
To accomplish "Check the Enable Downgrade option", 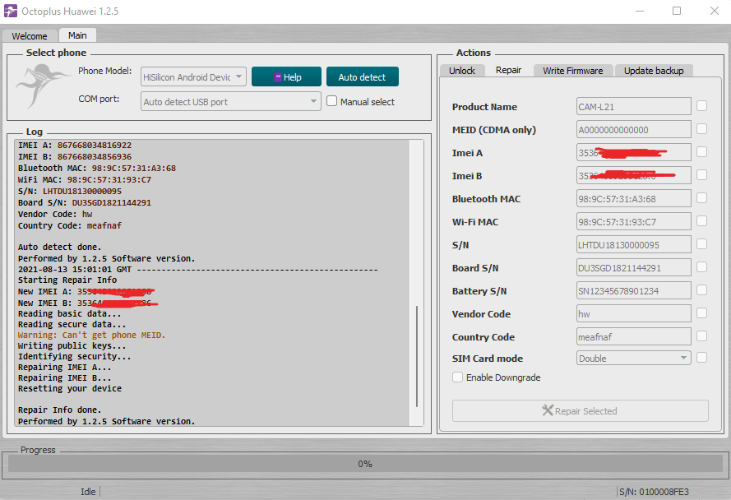I will 458,377.
